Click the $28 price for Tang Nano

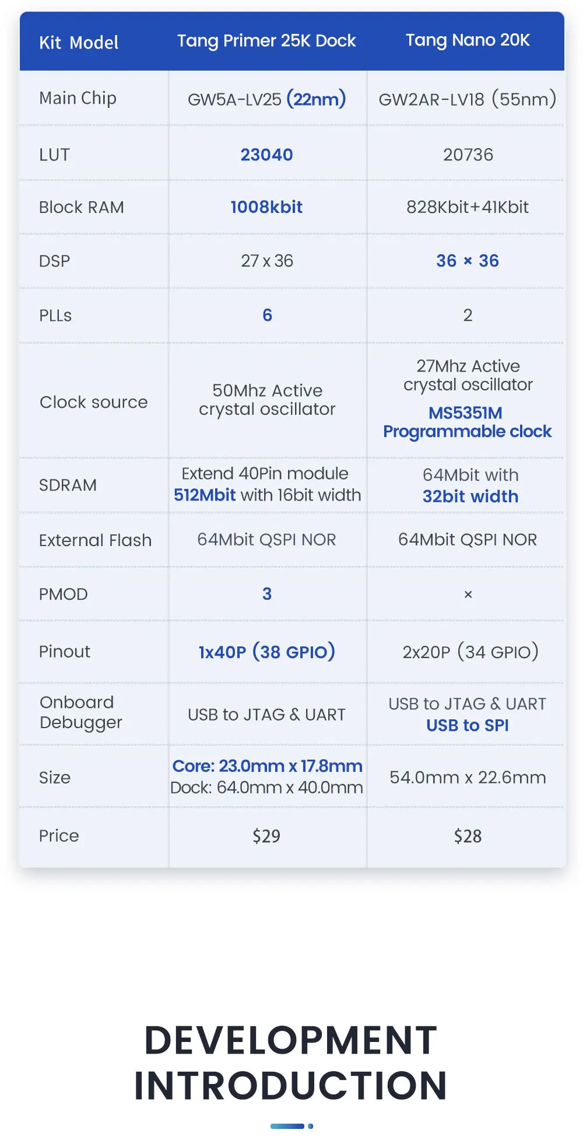click(468, 836)
